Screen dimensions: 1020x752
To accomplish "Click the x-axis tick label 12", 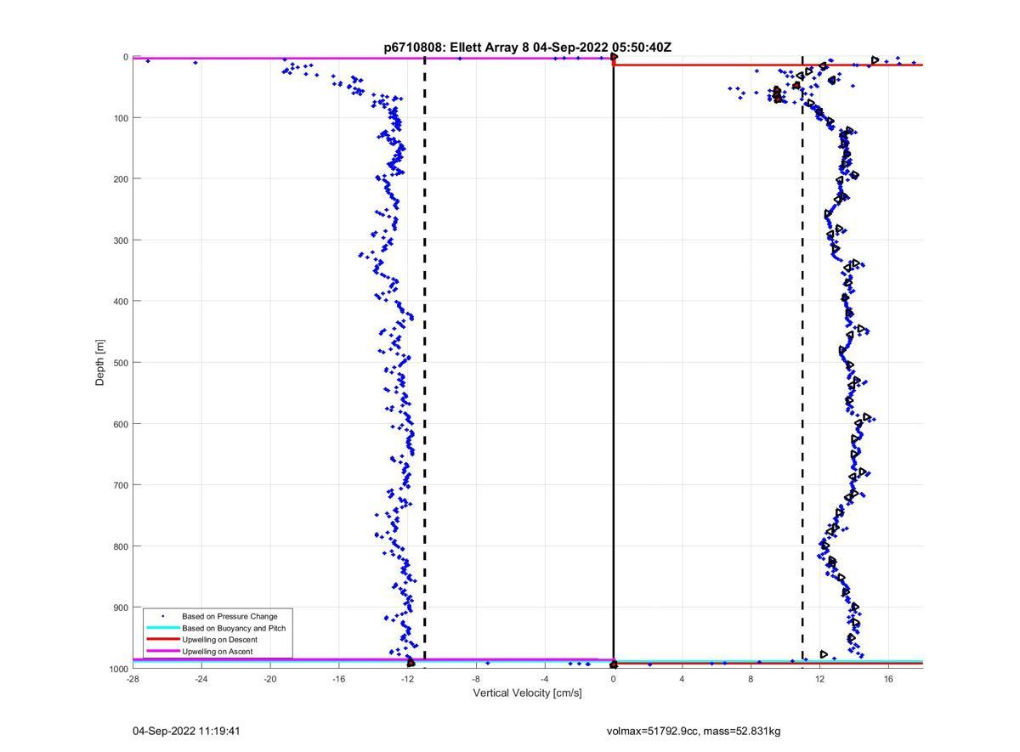I will [x=819, y=679].
